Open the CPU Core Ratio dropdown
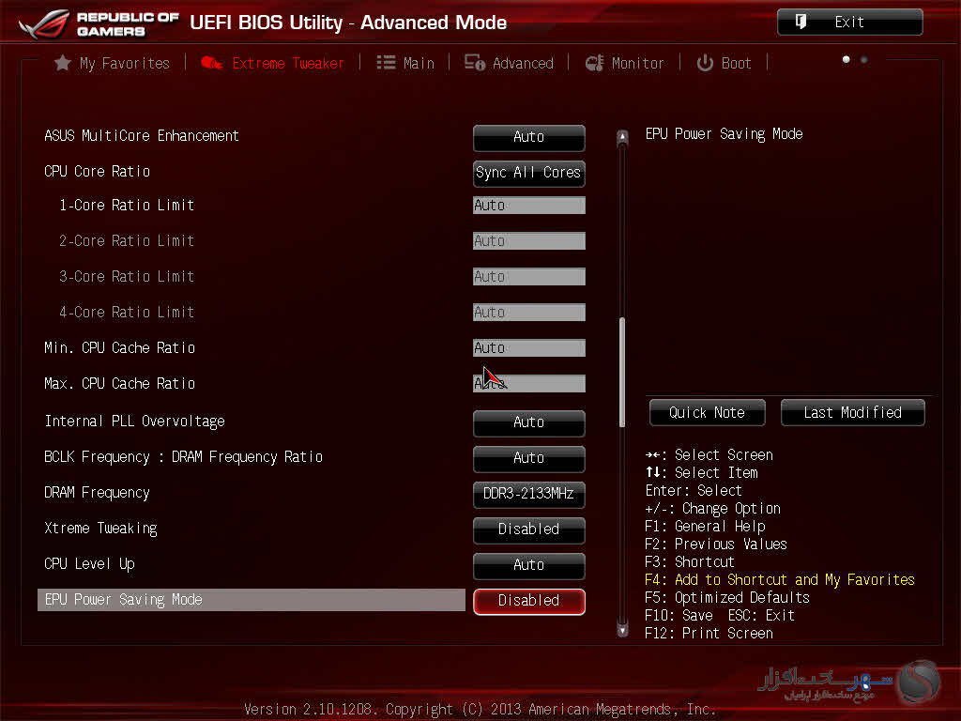The height and width of the screenshot is (721, 961). click(x=528, y=173)
